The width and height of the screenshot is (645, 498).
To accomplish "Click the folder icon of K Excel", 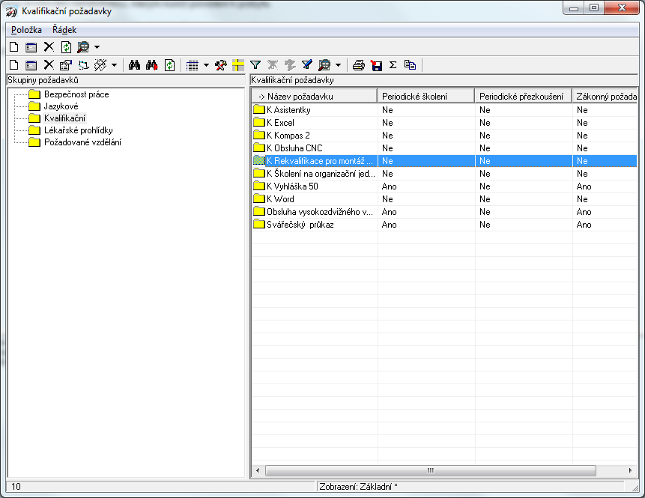I will [x=259, y=122].
